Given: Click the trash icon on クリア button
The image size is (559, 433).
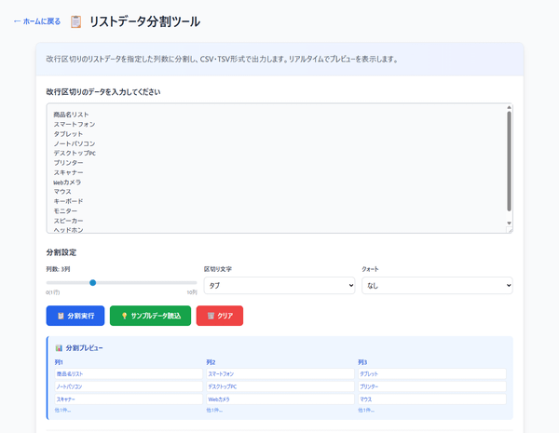Looking at the screenshot, I should (211, 317).
